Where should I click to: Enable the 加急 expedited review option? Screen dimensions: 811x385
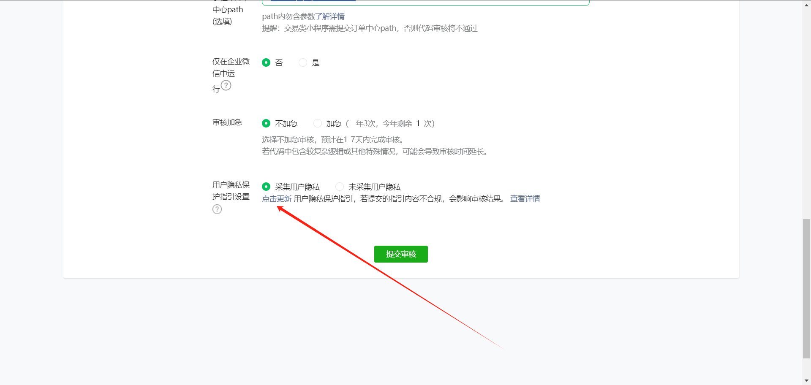click(318, 123)
